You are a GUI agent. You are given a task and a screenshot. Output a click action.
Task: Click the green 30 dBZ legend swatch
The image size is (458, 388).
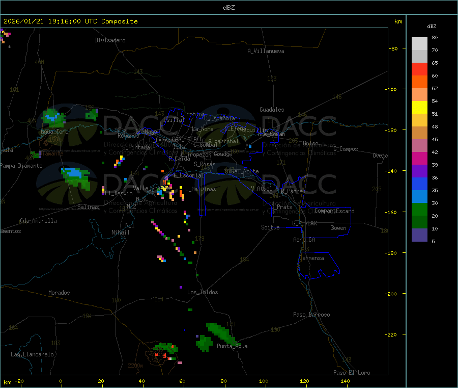point(419,209)
